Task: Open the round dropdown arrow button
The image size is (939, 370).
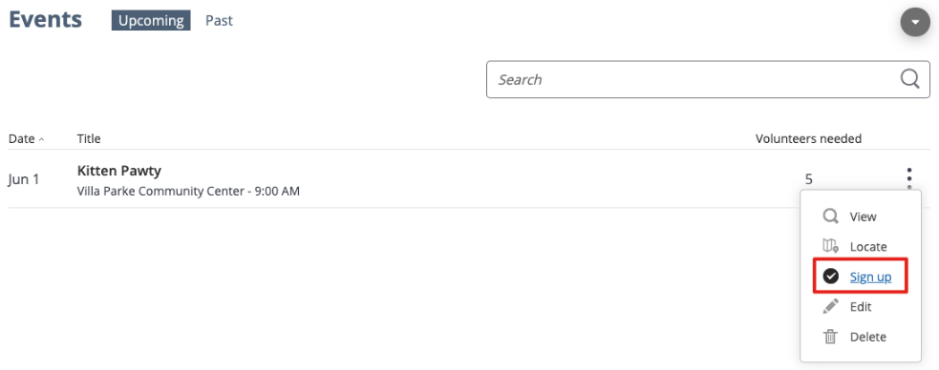Action: tap(915, 22)
